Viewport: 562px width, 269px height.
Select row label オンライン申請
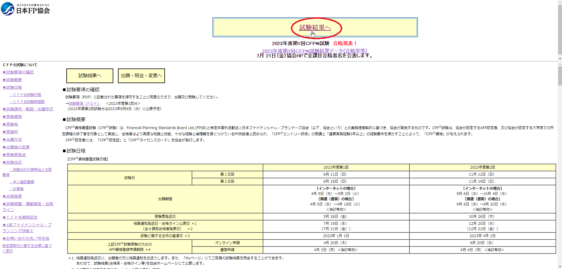coord(227,243)
